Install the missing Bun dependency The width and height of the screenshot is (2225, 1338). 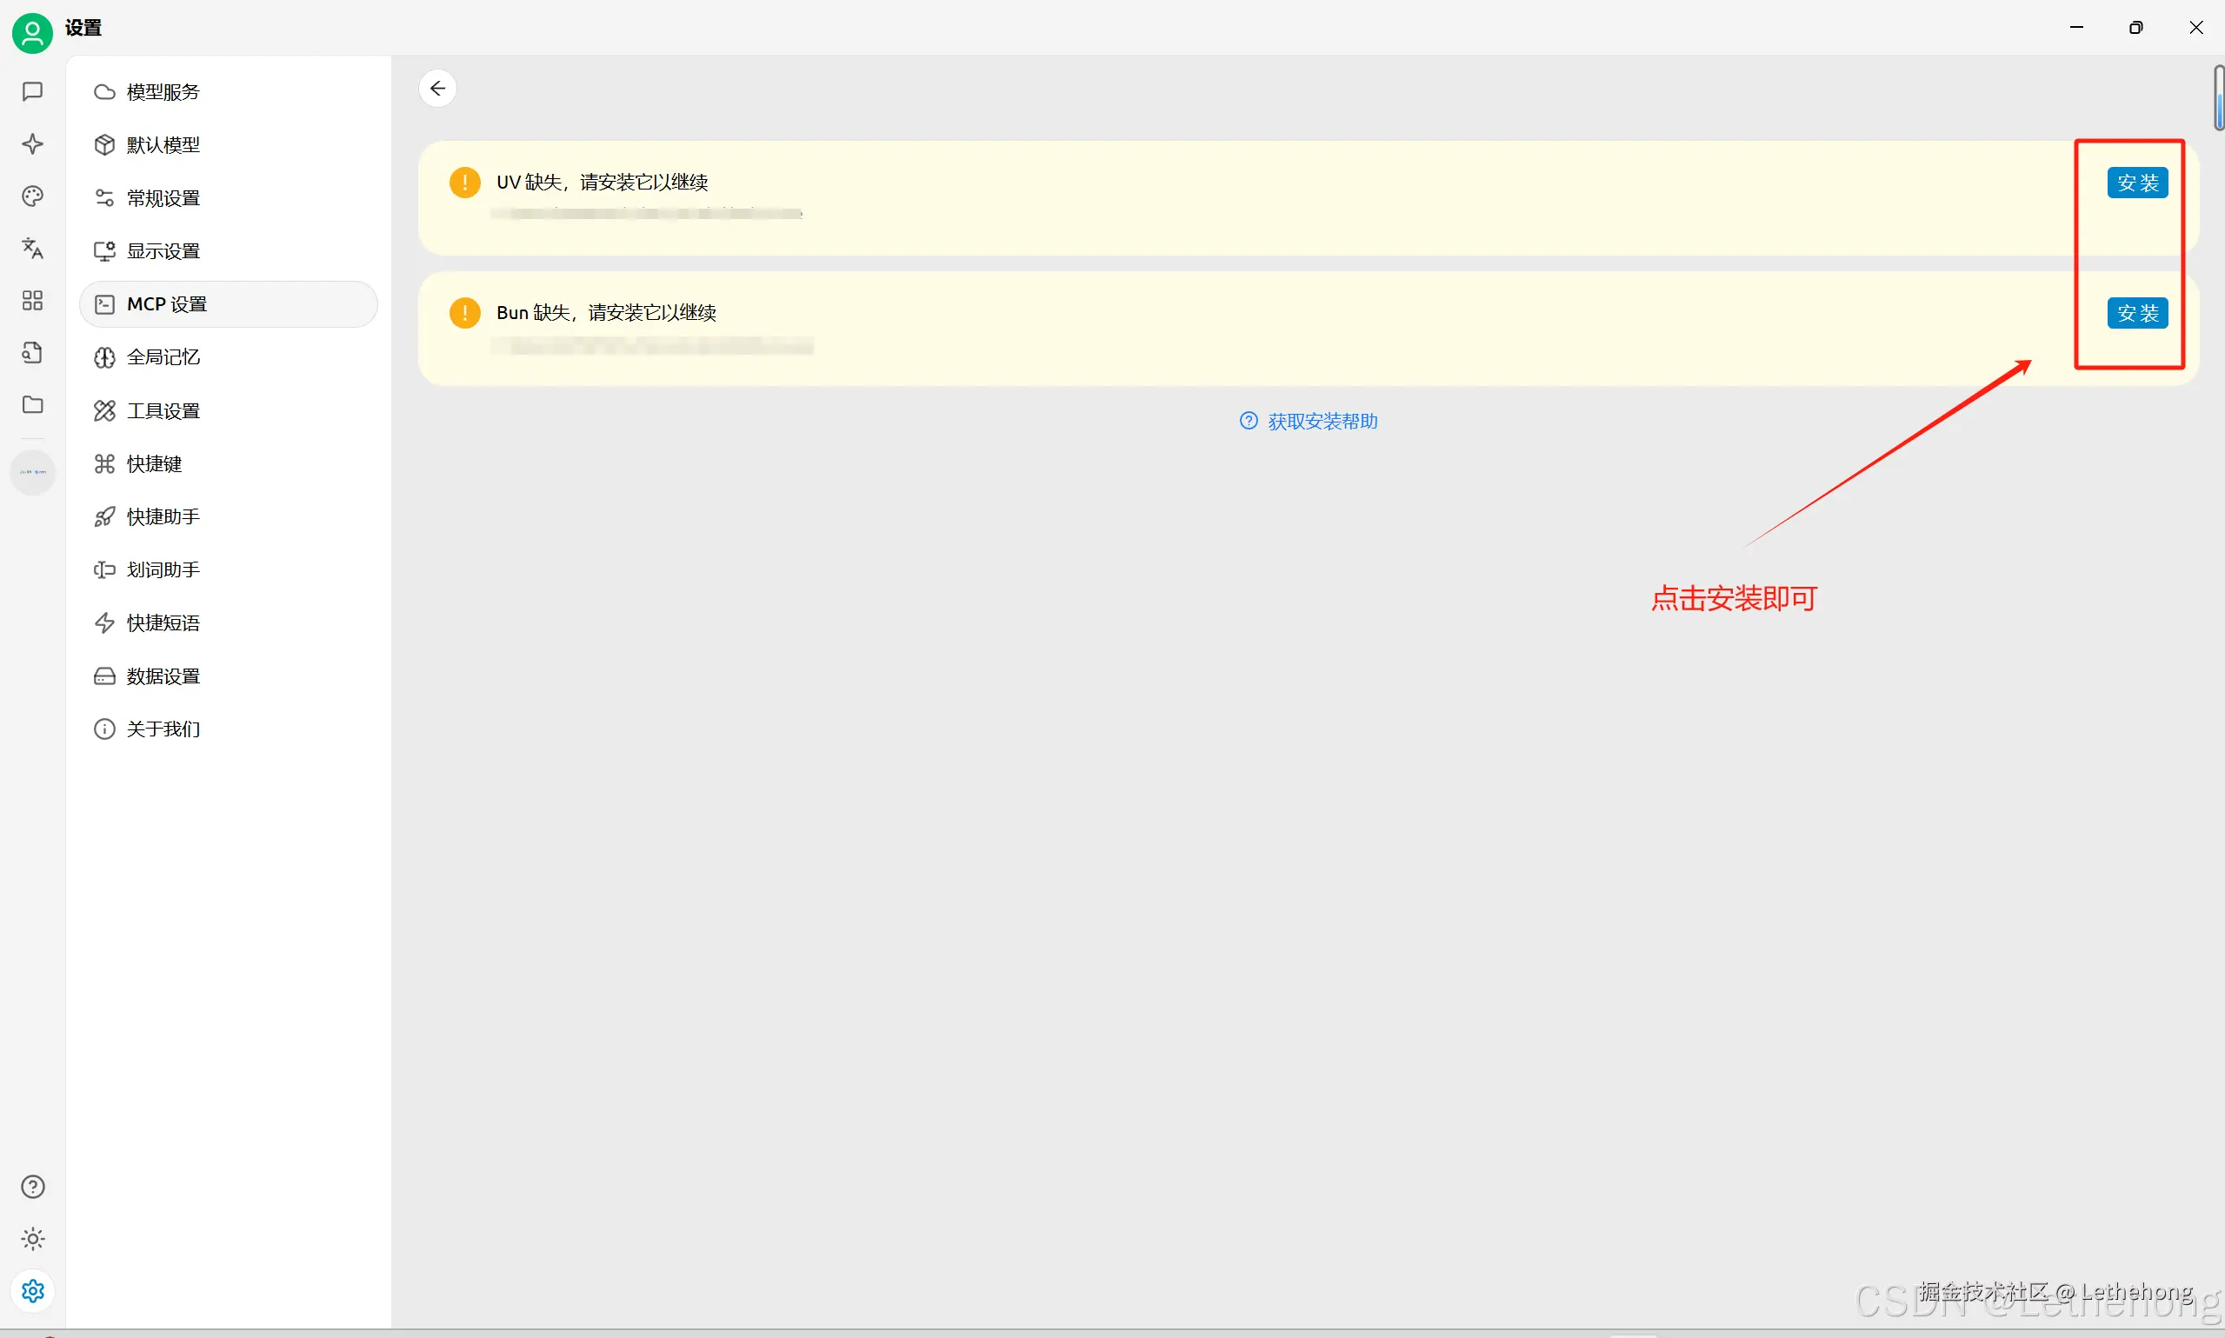pos(2137,313)
